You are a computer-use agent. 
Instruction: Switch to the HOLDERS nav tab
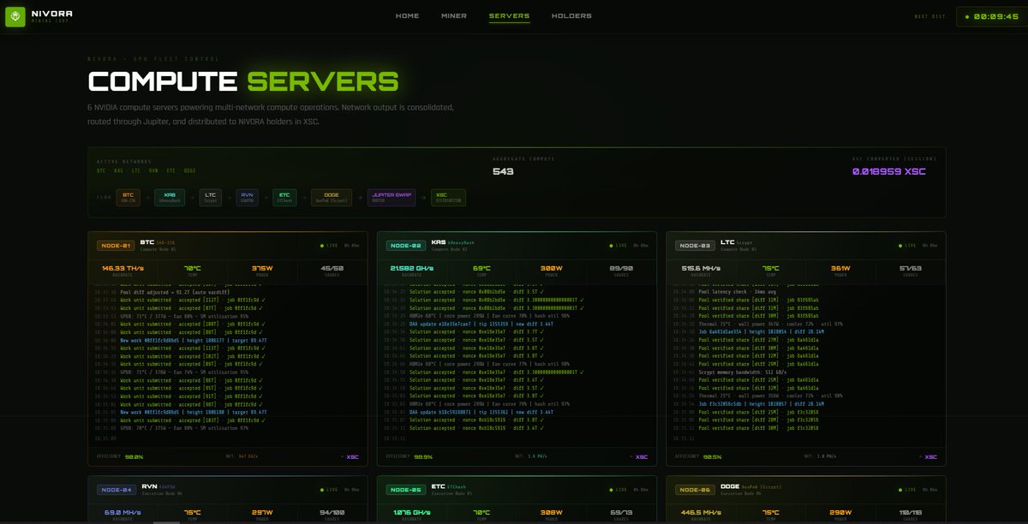click(571, 15)
